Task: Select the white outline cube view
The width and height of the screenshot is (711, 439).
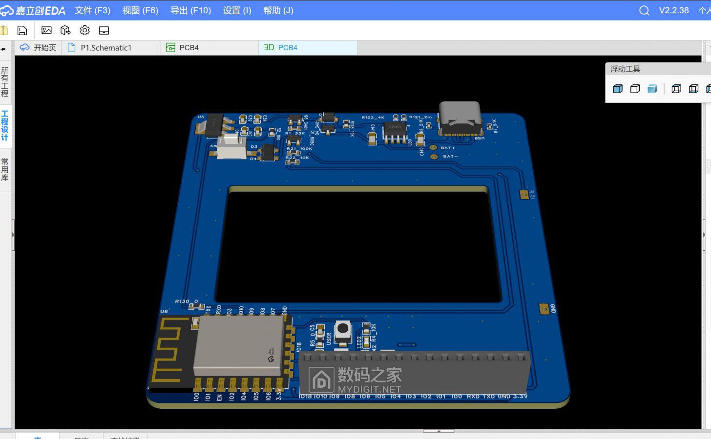Action: 635,89
